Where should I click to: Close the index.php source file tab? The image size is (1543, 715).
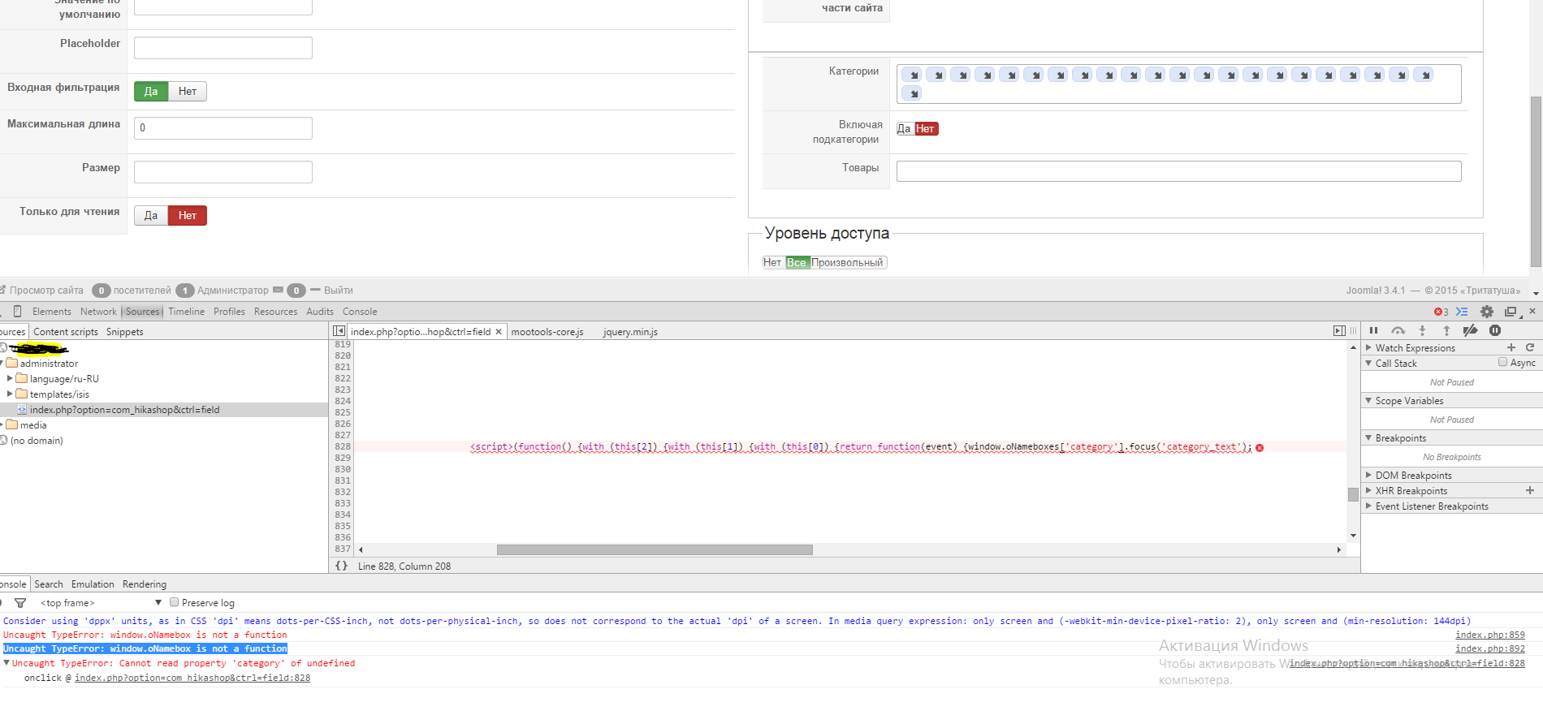pos(499,331)
